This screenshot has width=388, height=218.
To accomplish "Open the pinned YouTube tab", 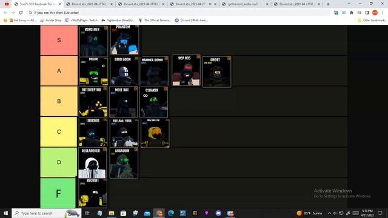I will point(7,4).
